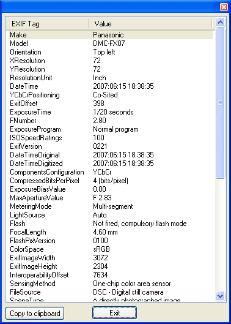Click the value One-chip color area sensor
231x324 pixels.
(132, 284)
